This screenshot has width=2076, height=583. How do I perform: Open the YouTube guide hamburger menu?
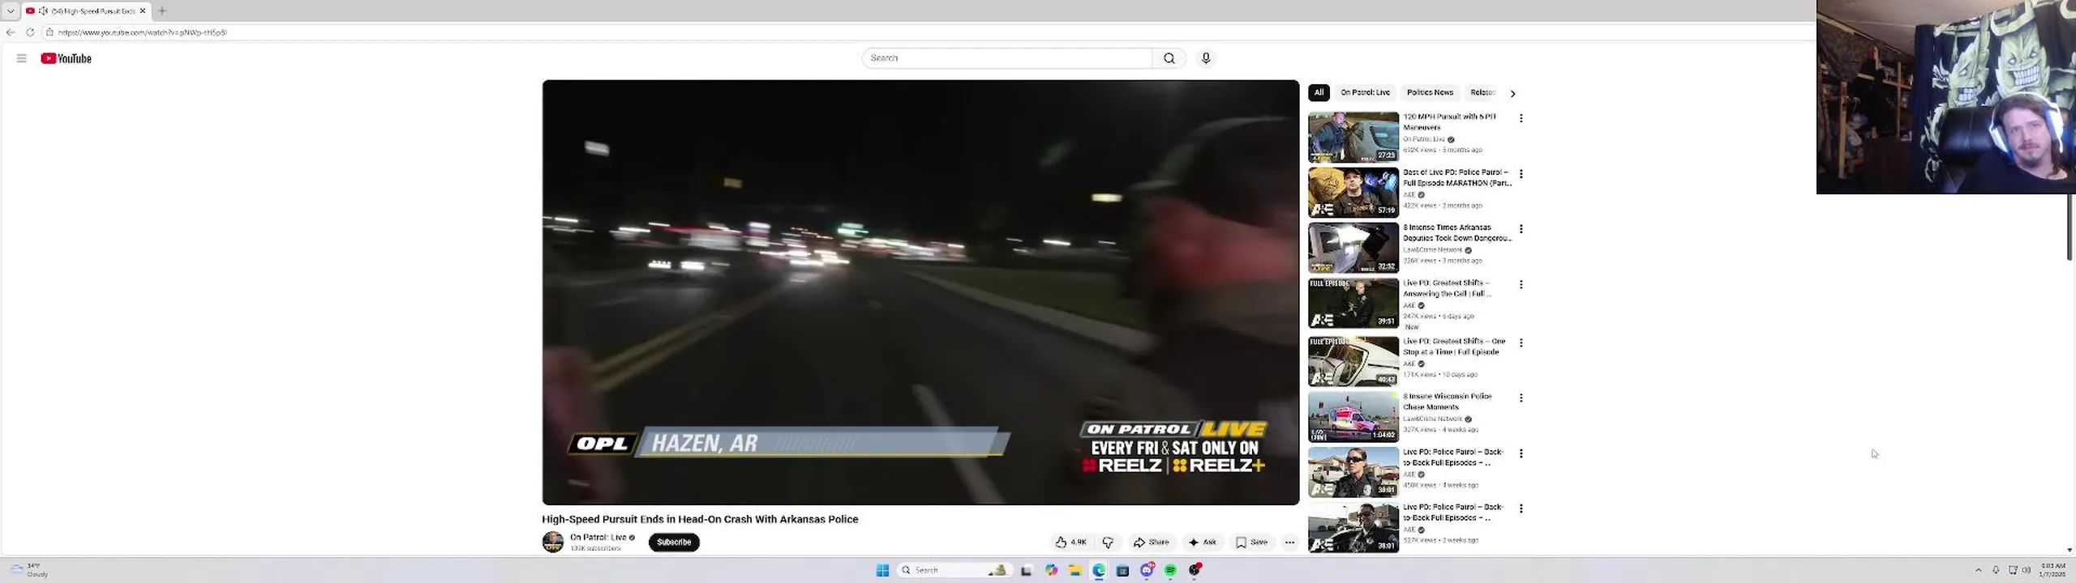tap(22, 58)
